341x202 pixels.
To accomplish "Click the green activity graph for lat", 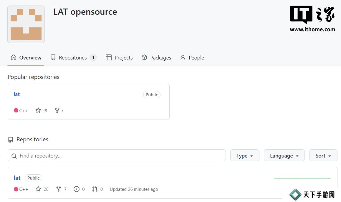I will [x=302, y=178].
